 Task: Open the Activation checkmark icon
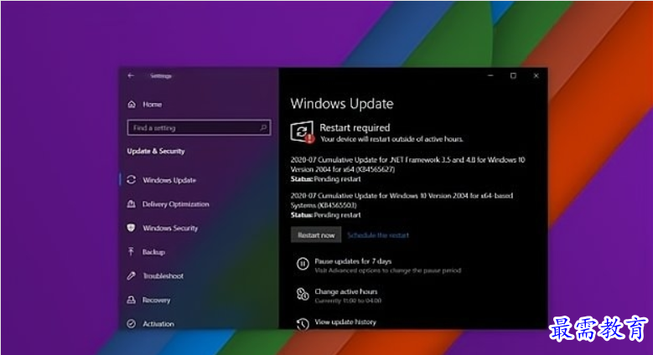point(131,323)
